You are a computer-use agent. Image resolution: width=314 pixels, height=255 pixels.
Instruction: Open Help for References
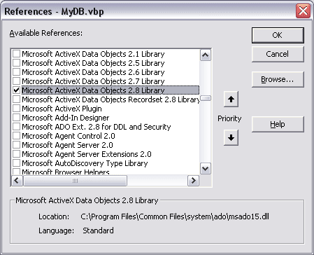point(278,124)
